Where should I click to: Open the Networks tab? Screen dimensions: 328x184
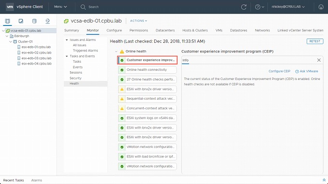point(262,30)
